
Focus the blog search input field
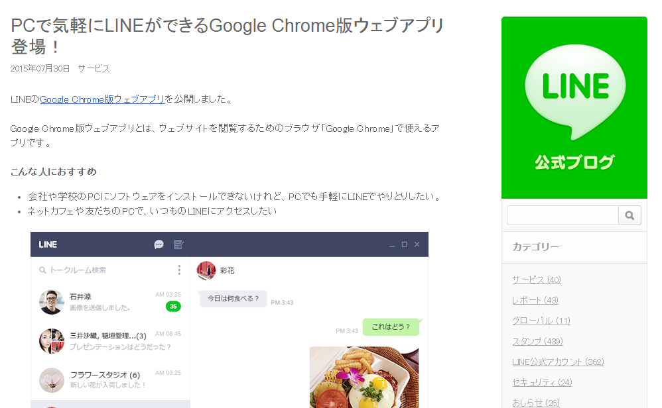[563, 215]
